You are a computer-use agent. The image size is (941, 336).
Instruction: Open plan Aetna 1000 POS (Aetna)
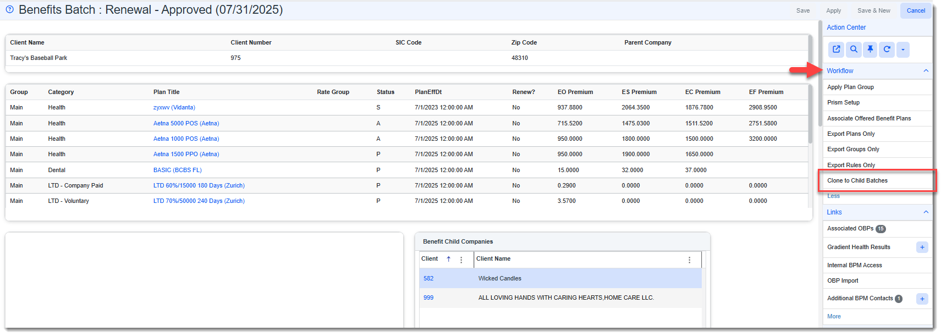(x=186, y=139)
